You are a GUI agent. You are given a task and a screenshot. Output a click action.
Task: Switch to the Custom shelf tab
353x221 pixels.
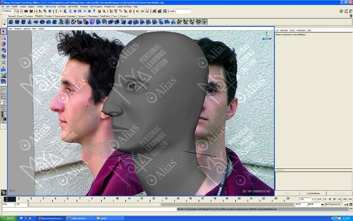123,16
